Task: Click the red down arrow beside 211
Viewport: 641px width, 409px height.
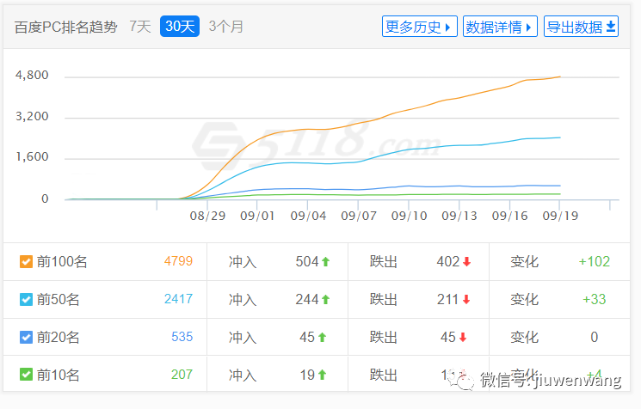Action: pyautogui.click(x=467, y=300)
